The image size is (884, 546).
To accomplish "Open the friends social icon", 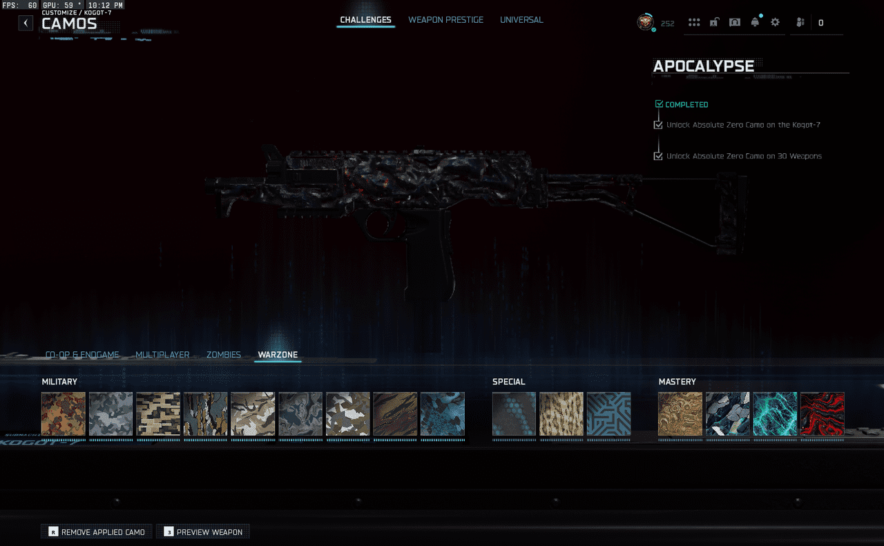I will (800, 23).
